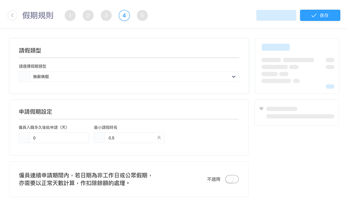Image resolution: width=347 pixels, height=208 pixels.
Task: Click the 假期規則 page title
Action: (x=38, y=16)
